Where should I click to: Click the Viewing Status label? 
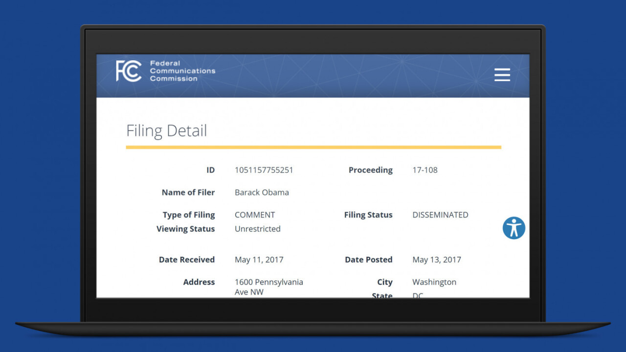click(185, 229)
